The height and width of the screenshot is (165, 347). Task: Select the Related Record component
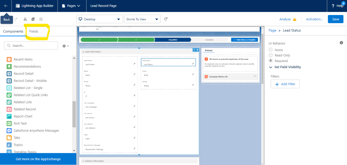tap(24, 109)
